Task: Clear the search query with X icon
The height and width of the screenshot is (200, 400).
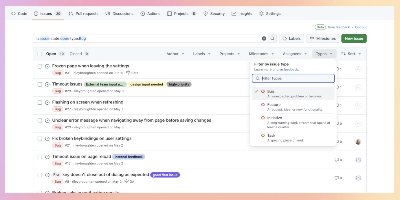Action: tap(264, 38)
